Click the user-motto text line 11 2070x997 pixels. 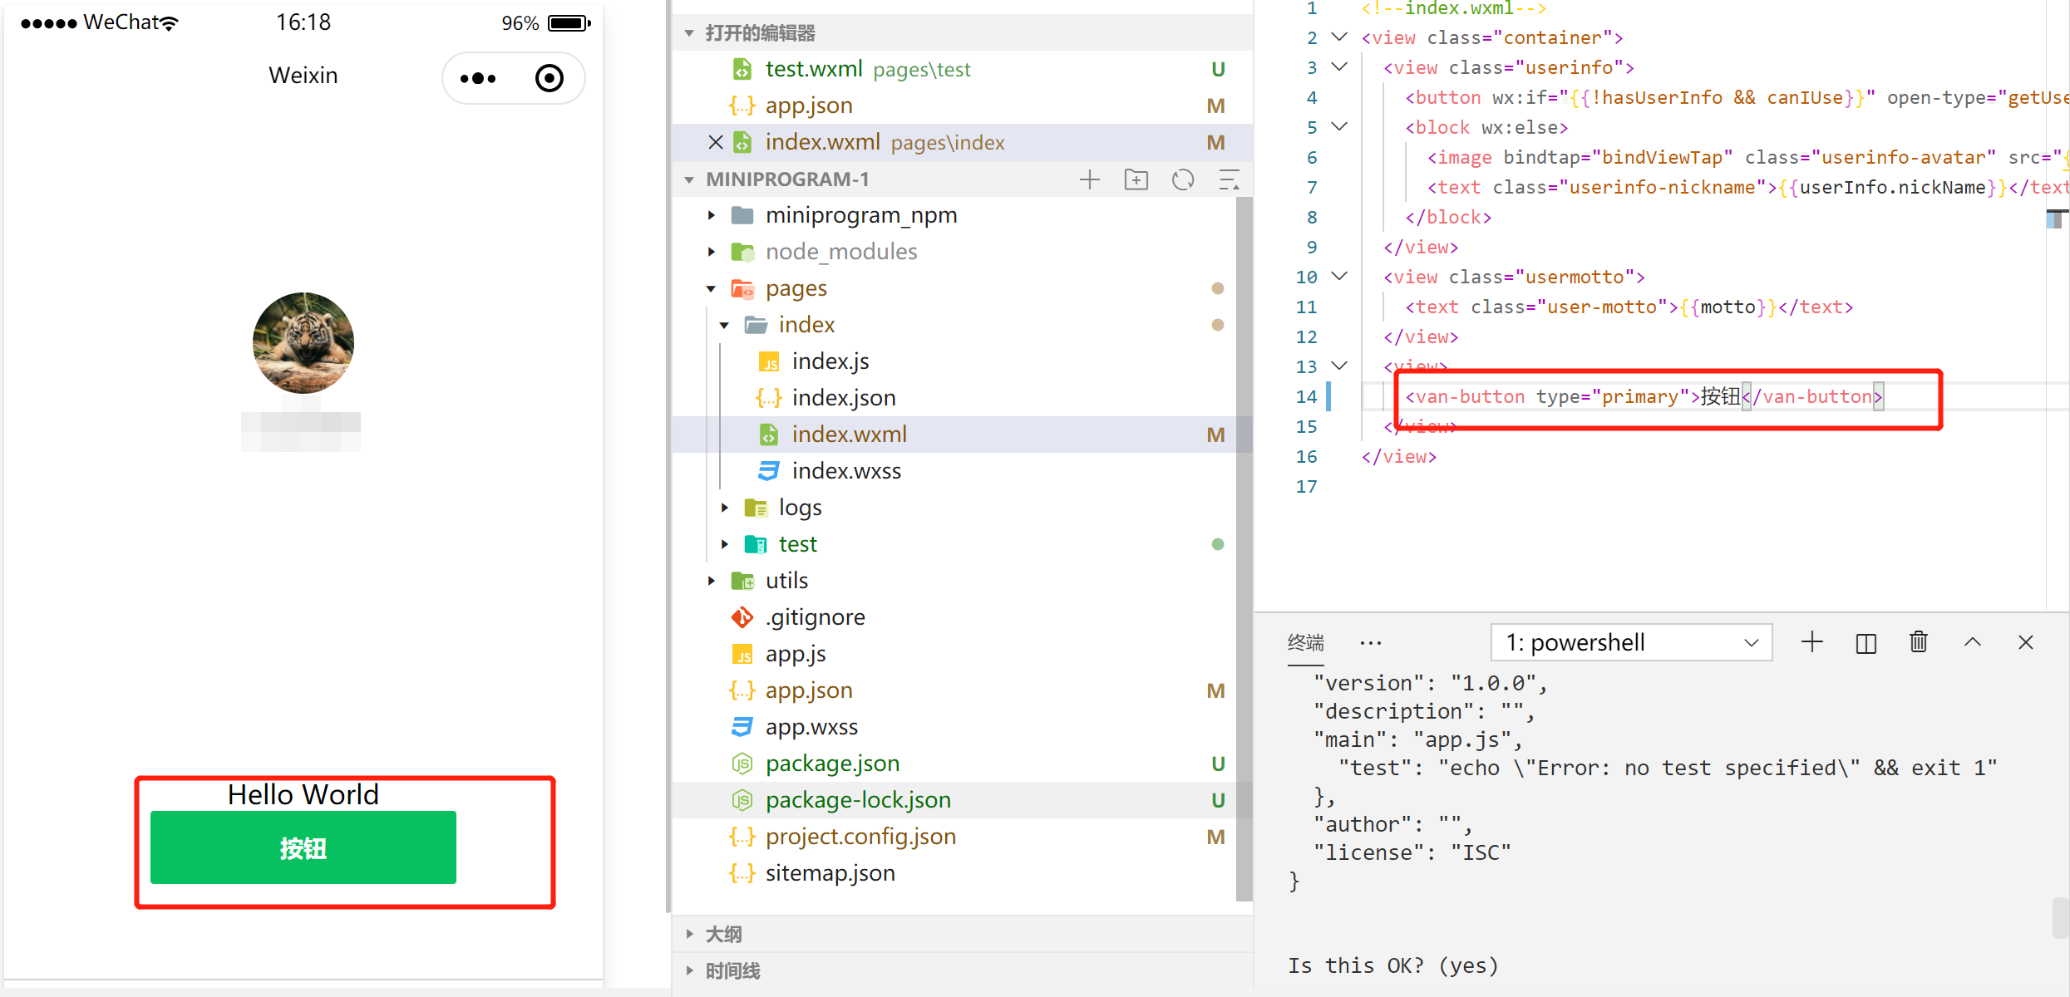point(1629,307)
